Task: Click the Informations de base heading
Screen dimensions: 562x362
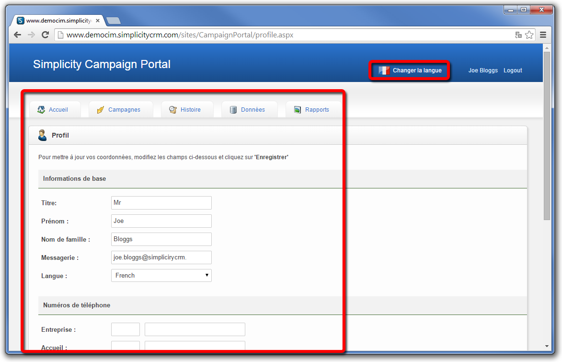Action: pos(75,179)
